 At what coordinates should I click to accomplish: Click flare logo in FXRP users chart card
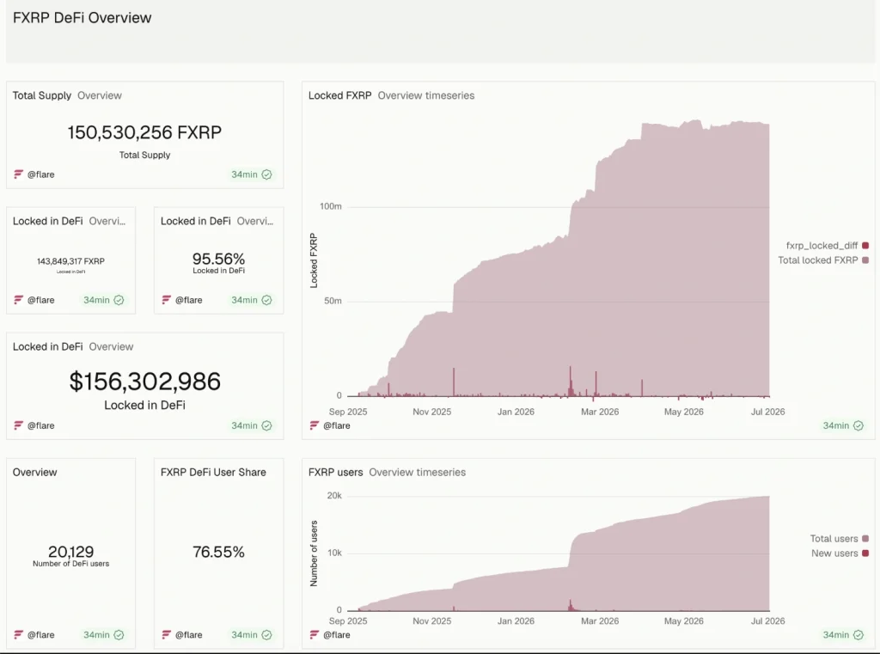[315, 635]
